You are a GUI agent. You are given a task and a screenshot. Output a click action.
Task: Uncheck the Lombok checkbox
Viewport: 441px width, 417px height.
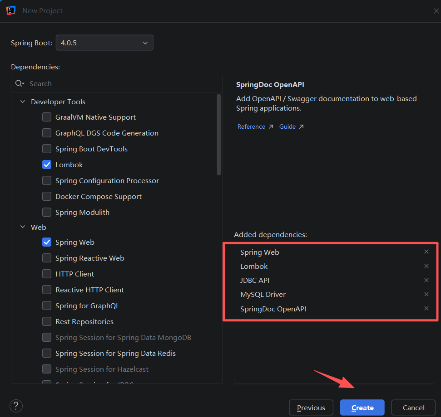[x=47, y=165]
